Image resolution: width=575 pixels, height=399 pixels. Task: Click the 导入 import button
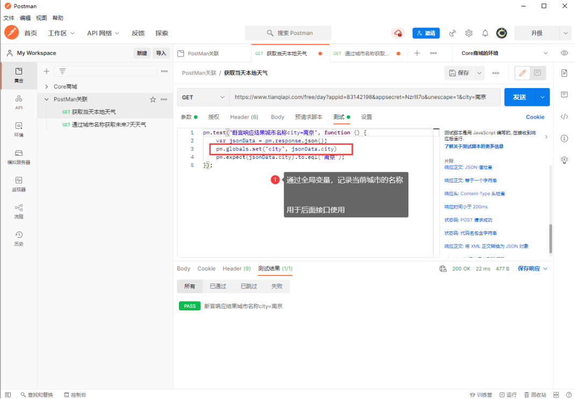click(x=161, y=53)
